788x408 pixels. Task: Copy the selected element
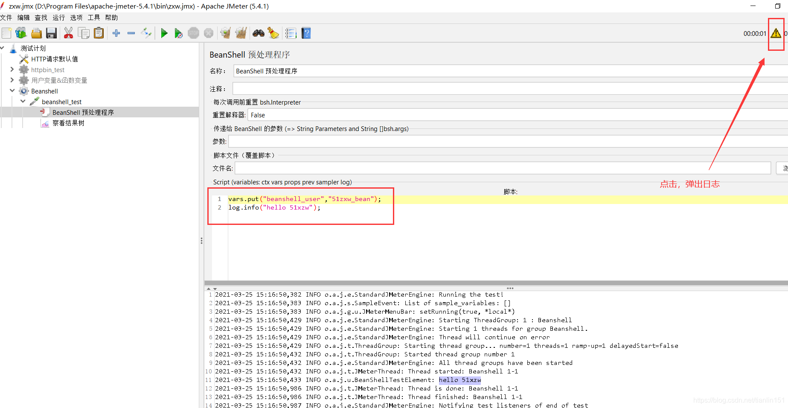[x=84, y=33]
